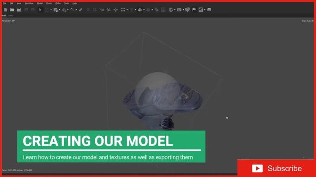
Task: Undo the last action
Action: click(26, 10)
